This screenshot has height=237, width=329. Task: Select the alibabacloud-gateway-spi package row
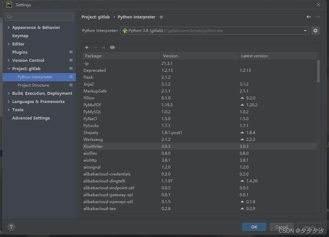tap(199, 195)
